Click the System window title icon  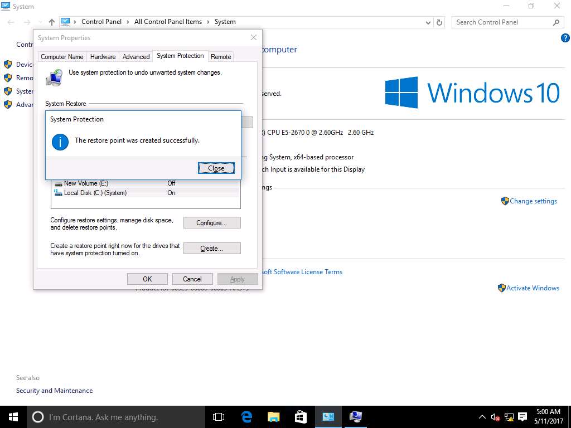point(6,6)
